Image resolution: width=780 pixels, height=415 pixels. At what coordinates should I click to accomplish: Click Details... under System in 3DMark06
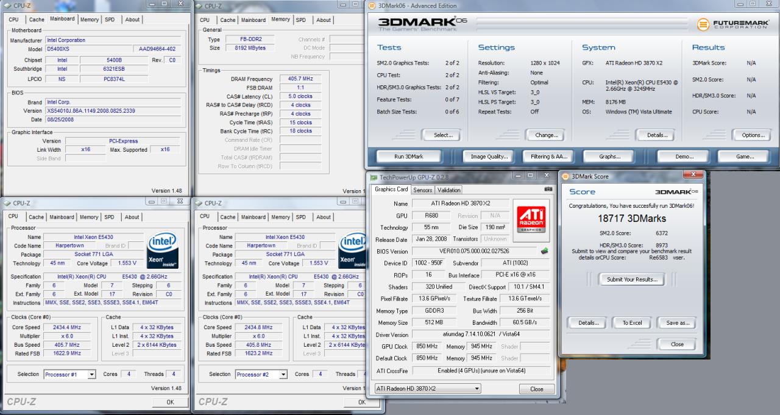[x=657, y=135]
